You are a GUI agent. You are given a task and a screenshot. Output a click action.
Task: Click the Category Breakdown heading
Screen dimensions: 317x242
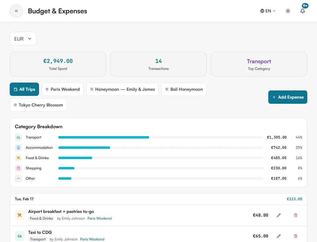tap(39, 126)
